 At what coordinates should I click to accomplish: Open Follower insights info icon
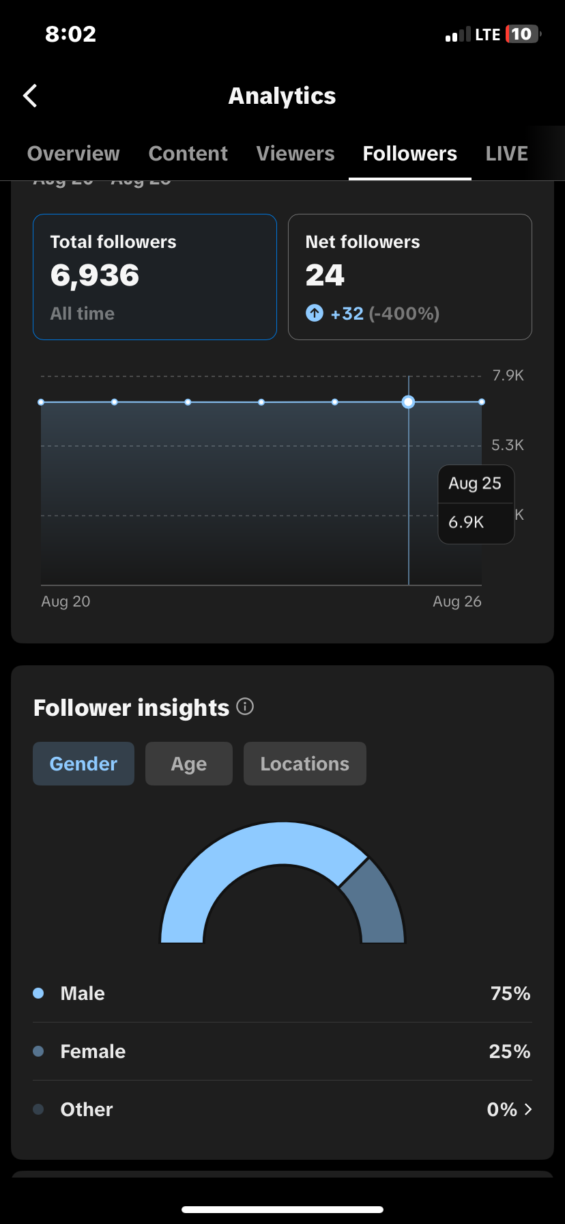click(x=245, y=706)
